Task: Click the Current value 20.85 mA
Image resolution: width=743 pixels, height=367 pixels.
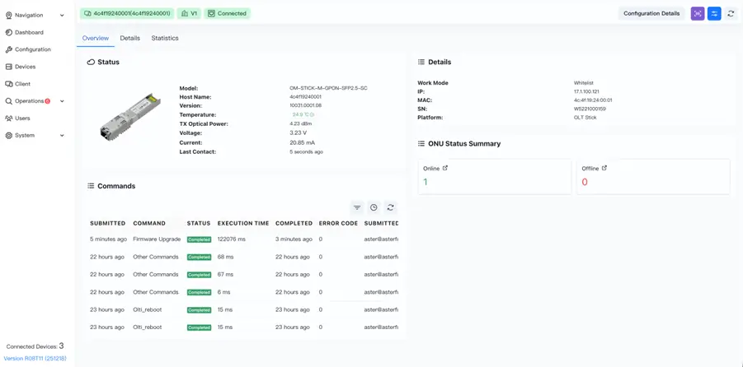Action: click(x=303, y=142)
